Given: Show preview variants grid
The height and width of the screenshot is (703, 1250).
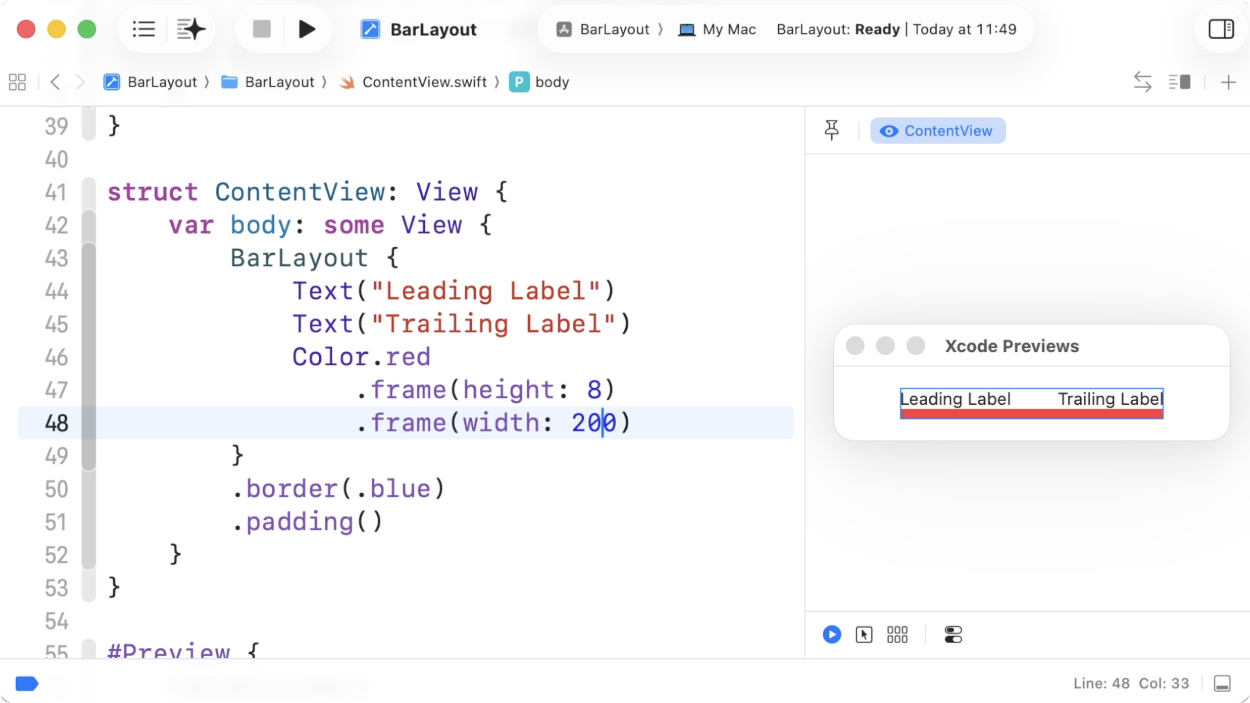Looking at the screenshot, I should click(897, 635).
